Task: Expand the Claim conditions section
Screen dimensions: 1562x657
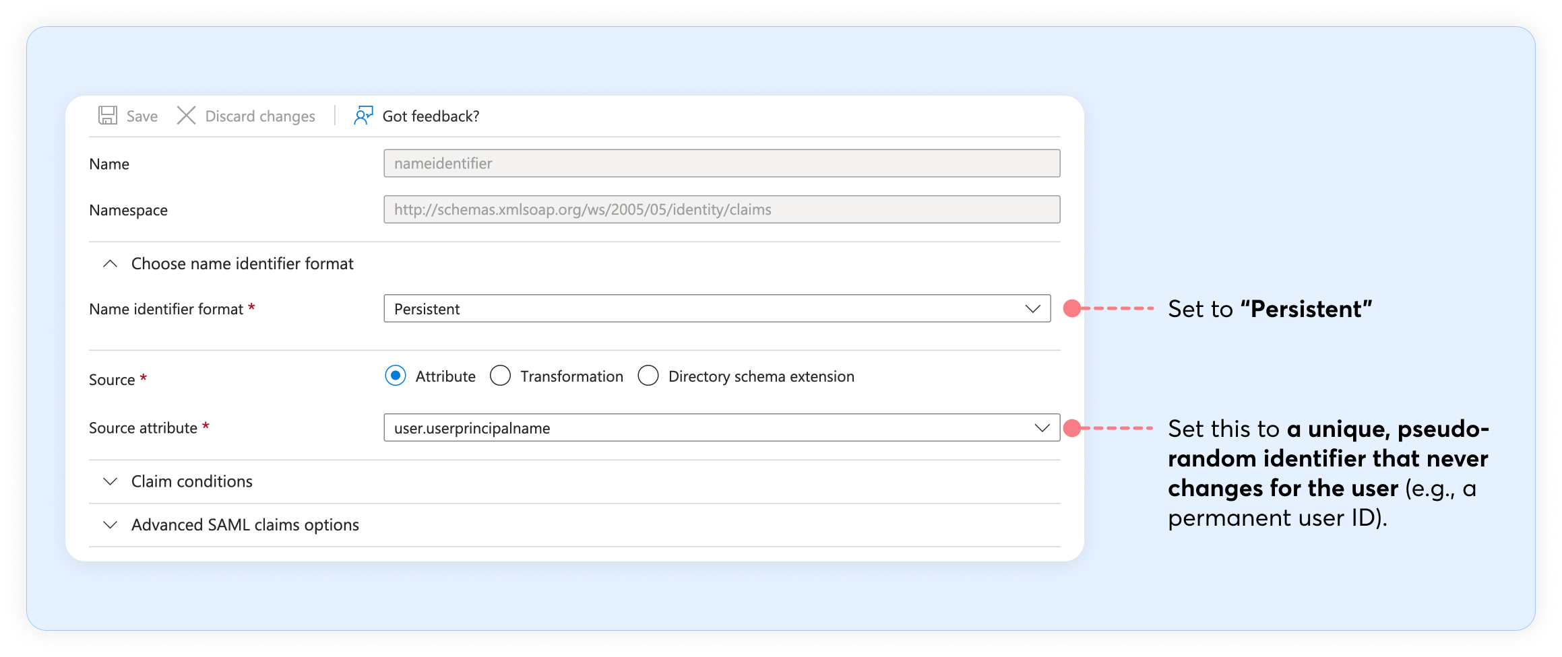Action: pyautogui.click(x=191, y=482)
